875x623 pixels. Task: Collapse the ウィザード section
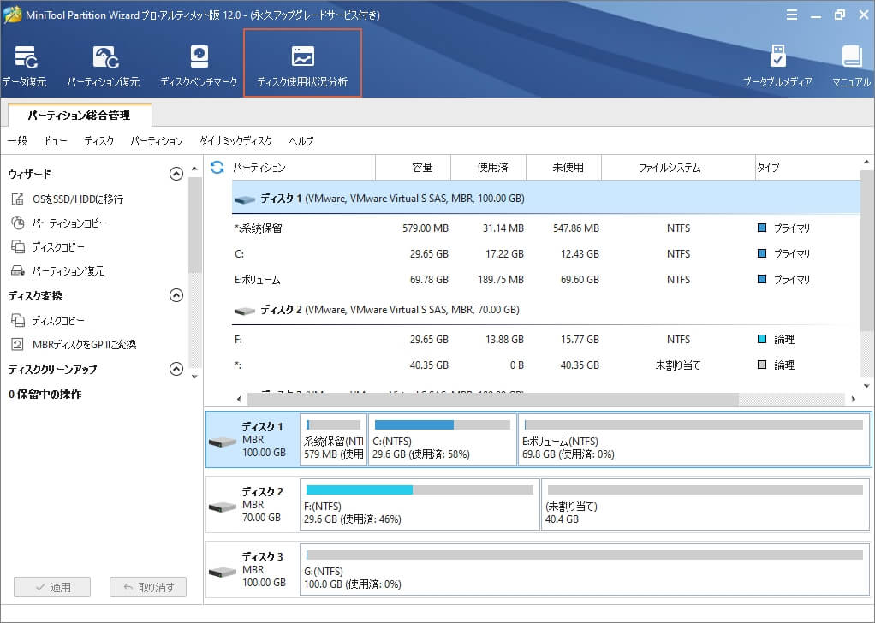tap(176, 174)
